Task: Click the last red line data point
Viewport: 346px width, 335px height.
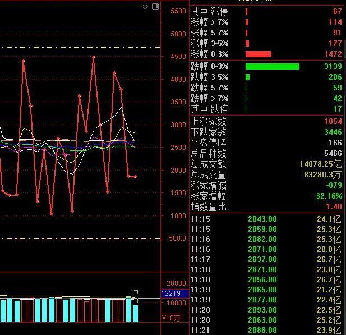Action: click(135, 177)
